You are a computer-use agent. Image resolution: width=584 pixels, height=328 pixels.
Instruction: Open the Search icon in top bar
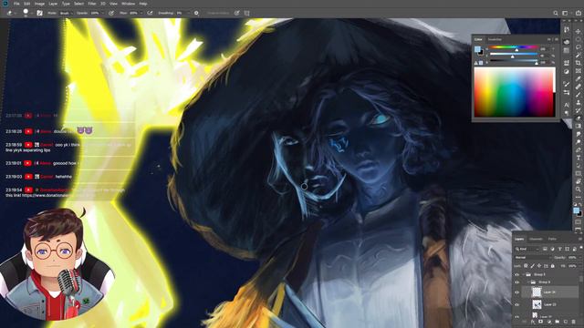point(556,13)
